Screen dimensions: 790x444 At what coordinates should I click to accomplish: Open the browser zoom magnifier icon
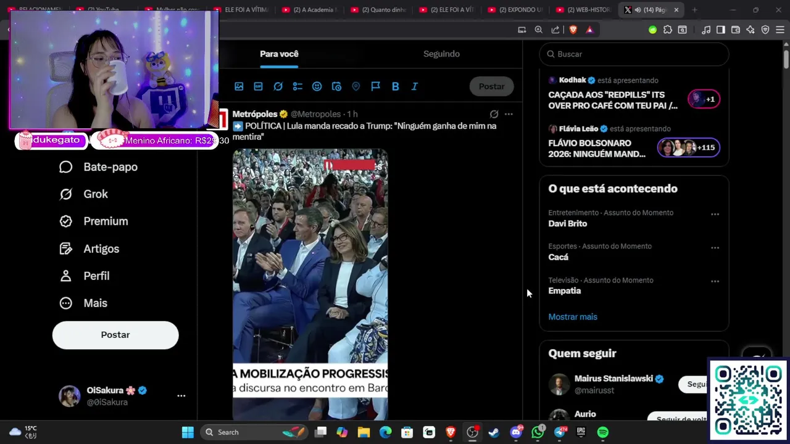point(538,30)
